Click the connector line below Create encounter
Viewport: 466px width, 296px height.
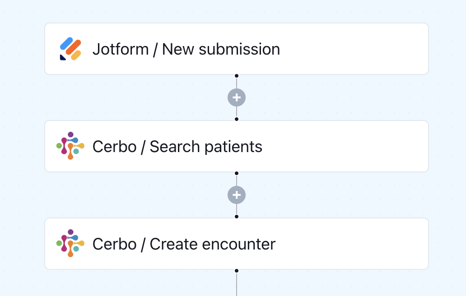click(x=237, y=284)
